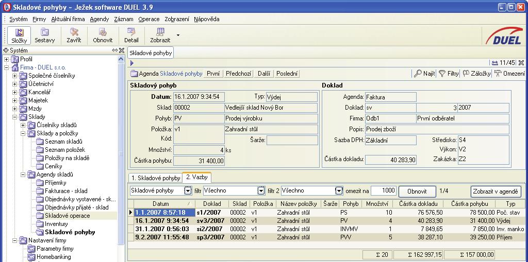Expand Číselníky skladů node
Image resolution: width=528 pixels, height=262 pixels.
(x=23, y=125)
